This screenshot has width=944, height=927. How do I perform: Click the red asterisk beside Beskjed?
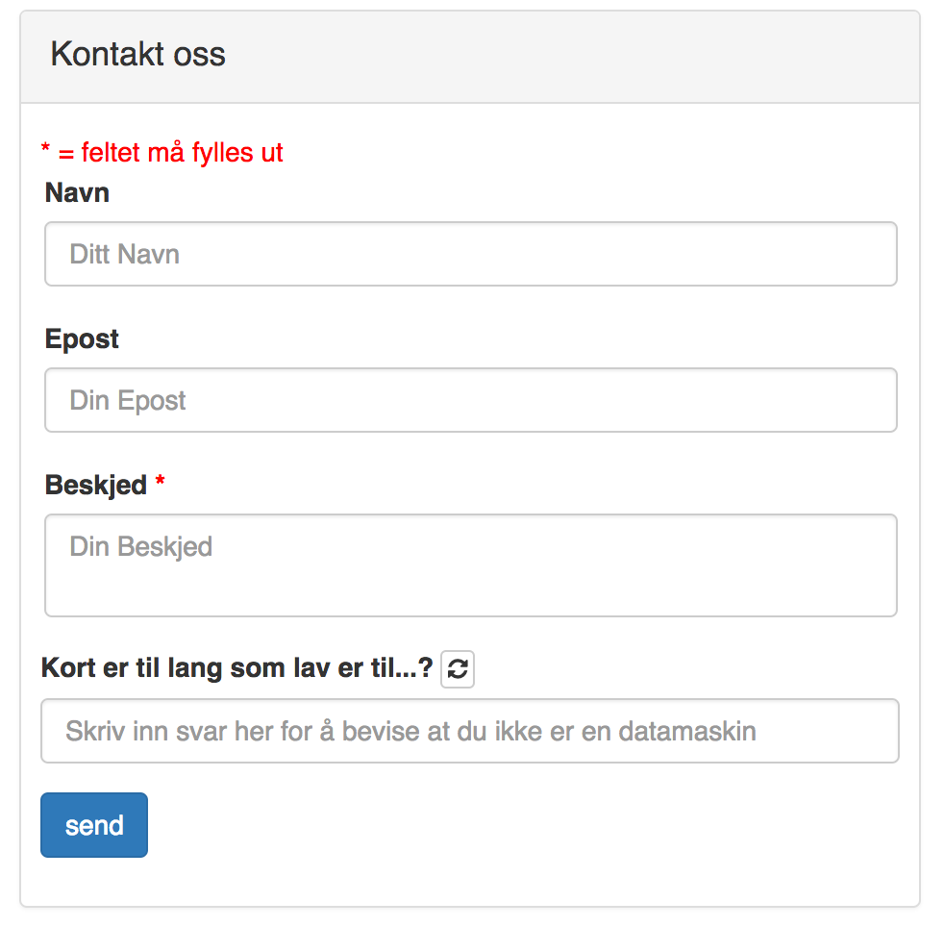click(161, 484)
